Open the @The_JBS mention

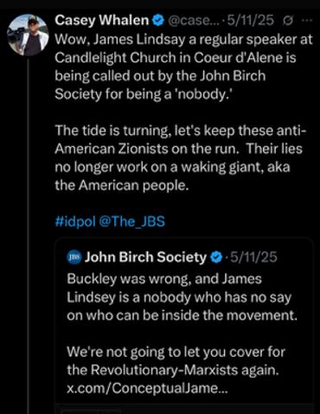point(131,222)
